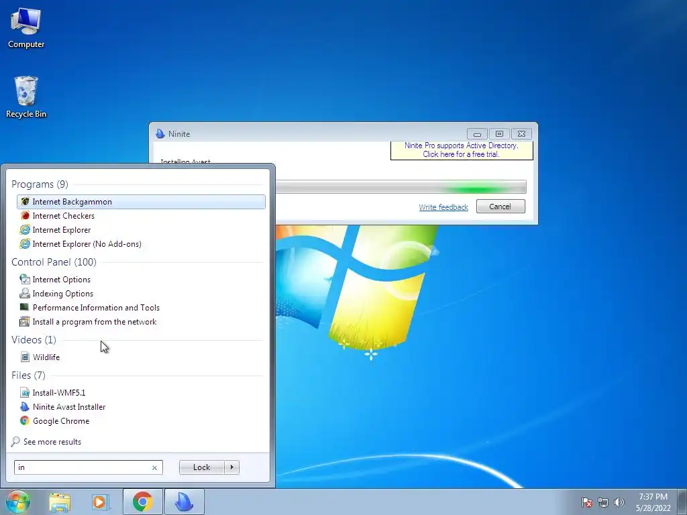
Task: Click the Ninite title bar icon
Action: click(160, 134)
